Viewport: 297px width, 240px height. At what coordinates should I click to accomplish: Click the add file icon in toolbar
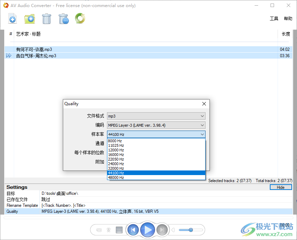coord(12,19)
